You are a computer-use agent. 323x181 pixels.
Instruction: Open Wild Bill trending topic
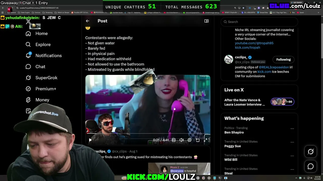point(231,160)
